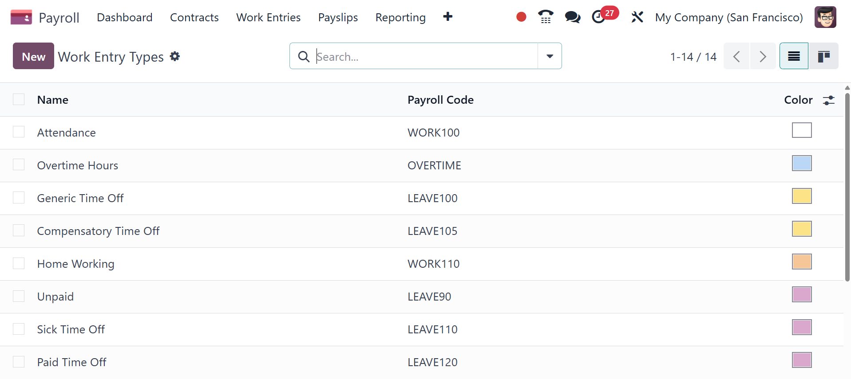Open the conversations chat icon
This screenshot has height=379, width=851.
click(x=572, y=17)
